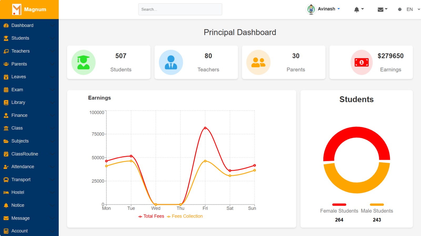
Task: Click the Avinash profile avatar
Action: coord(311,9)
